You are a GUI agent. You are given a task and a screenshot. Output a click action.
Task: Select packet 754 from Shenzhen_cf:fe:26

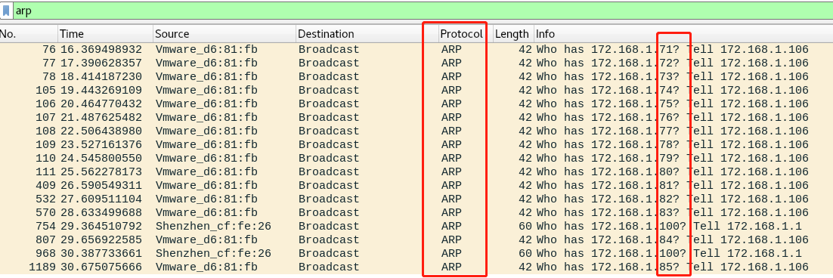416,226
